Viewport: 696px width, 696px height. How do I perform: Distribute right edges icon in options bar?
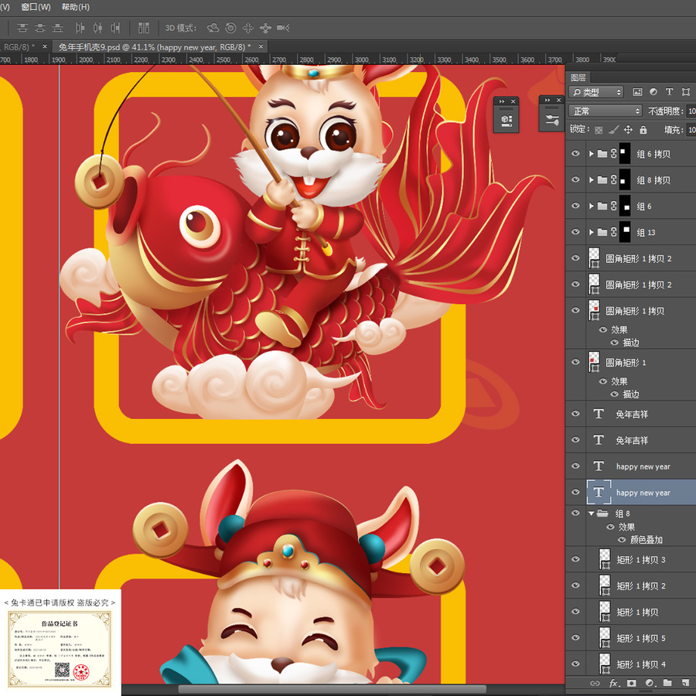point(115,28)
